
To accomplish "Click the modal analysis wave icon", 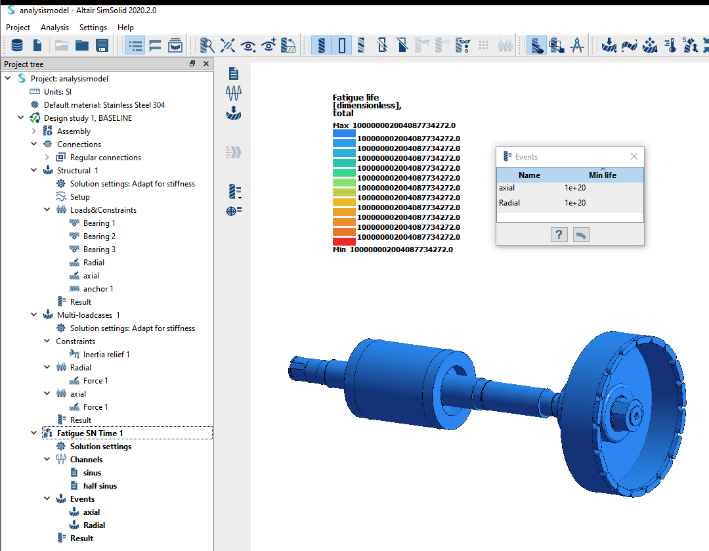I will click(x=630, y=45).
